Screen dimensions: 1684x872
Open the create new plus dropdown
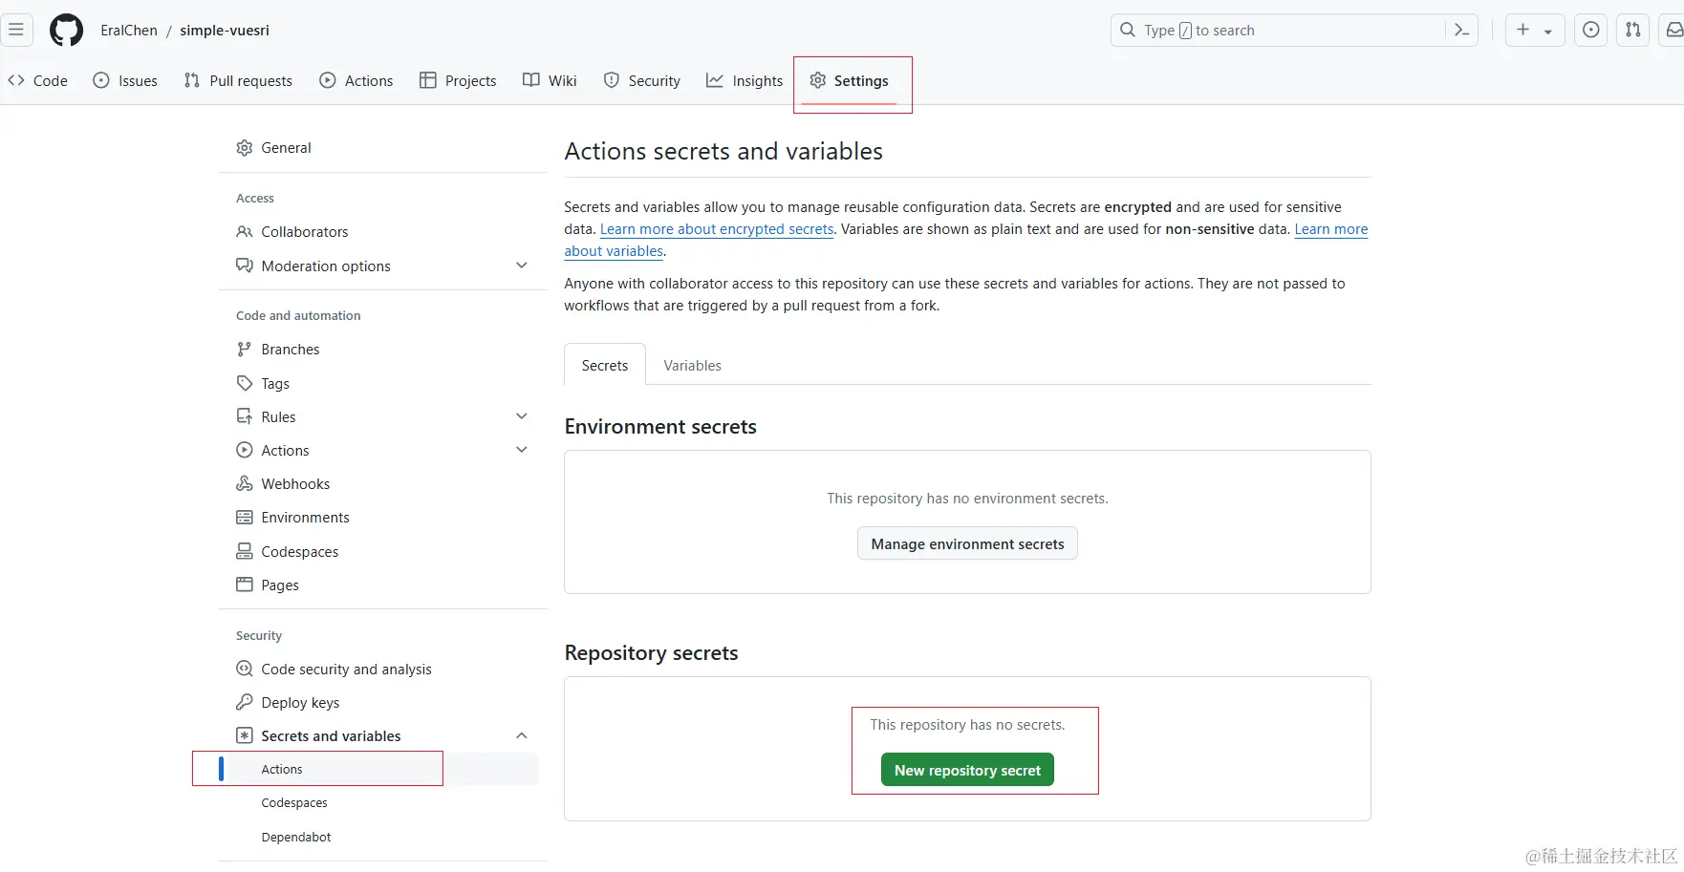[x=1534, y=31]
